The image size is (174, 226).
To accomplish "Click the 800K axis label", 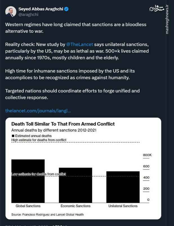I will 147,155.
